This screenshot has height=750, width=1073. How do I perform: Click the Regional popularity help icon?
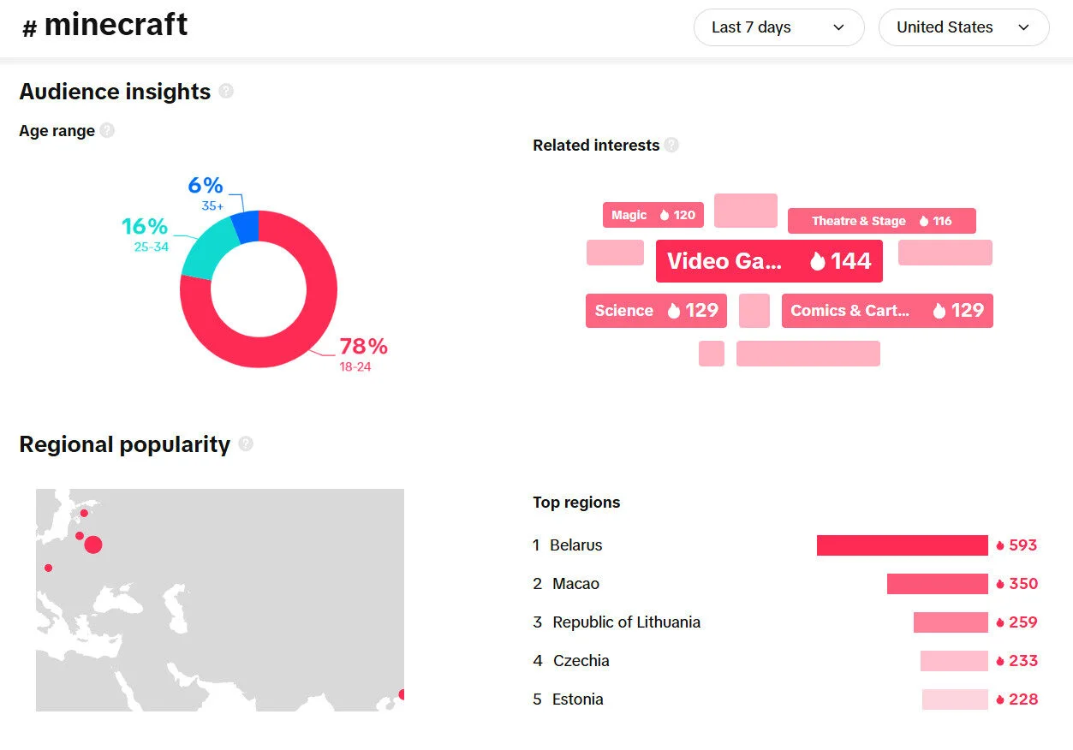pyautogui.click(x=246, y=444)
